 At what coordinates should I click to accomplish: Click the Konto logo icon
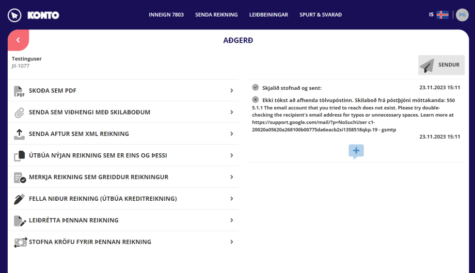coord(14,15)
